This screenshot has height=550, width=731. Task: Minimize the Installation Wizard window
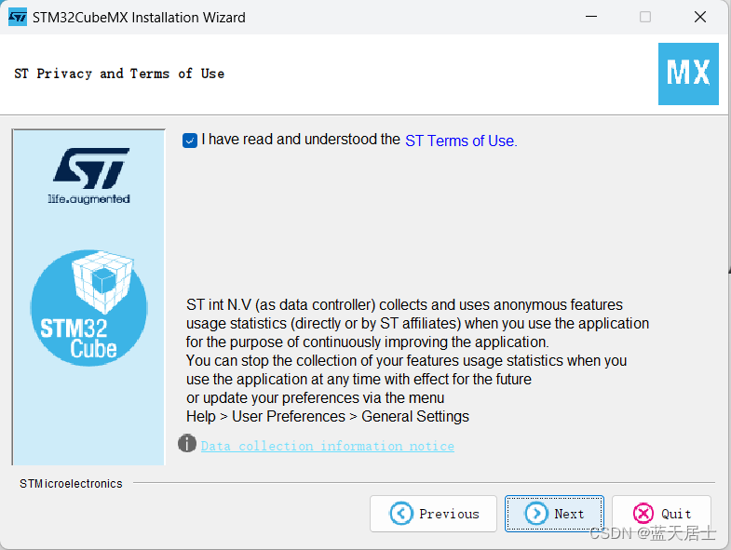[x=591, y=17]
